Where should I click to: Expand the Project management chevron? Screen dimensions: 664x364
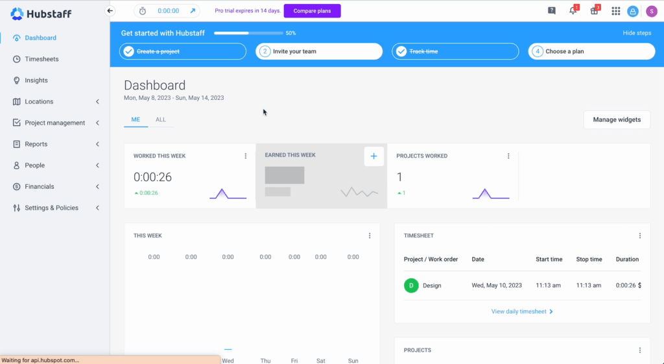click(x=97, y=123)
